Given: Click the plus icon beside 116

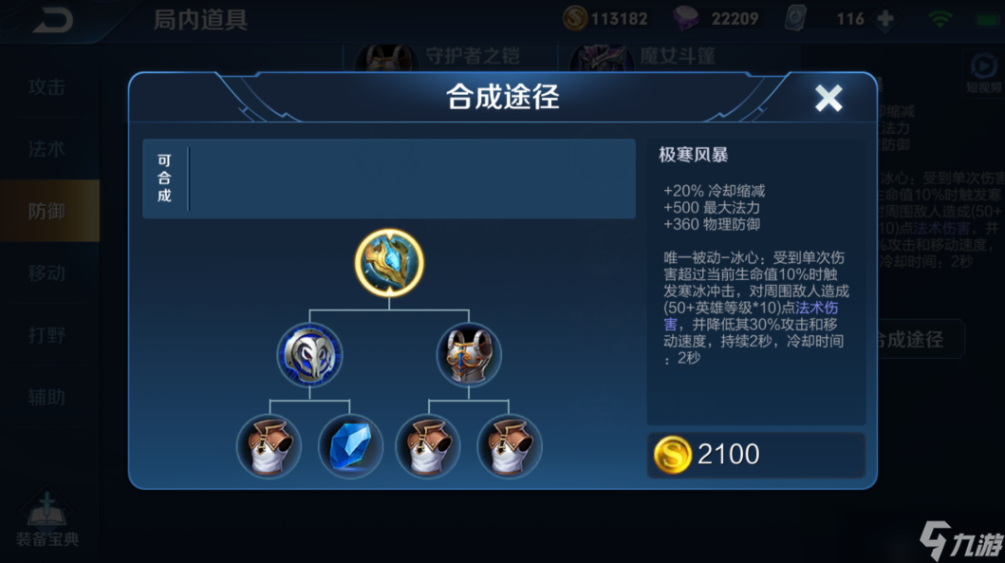Looking at the screenshot, I should pyautogui.click(x=885, y=19).
